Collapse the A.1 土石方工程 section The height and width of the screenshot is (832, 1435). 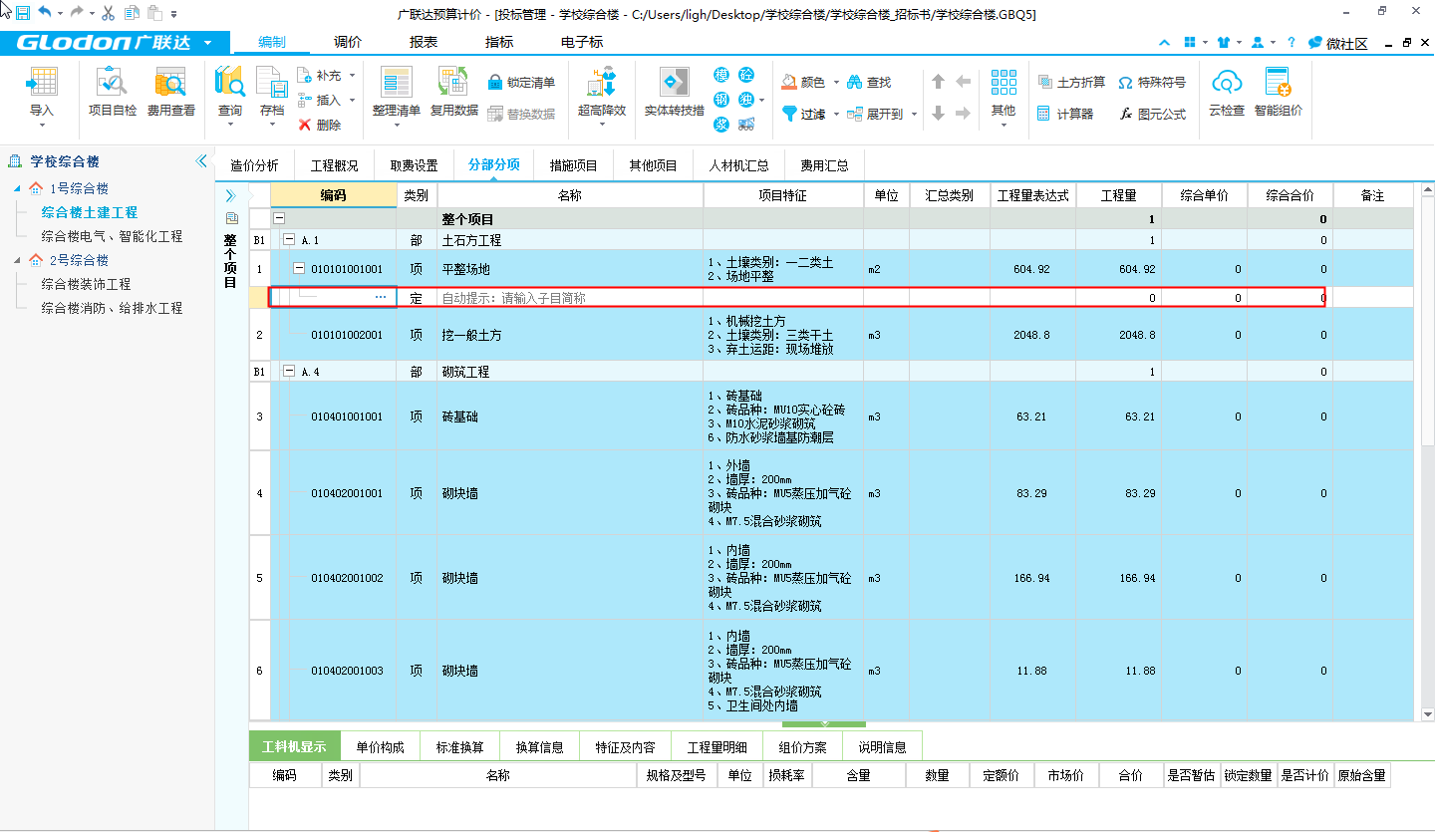tap(289, 240)
